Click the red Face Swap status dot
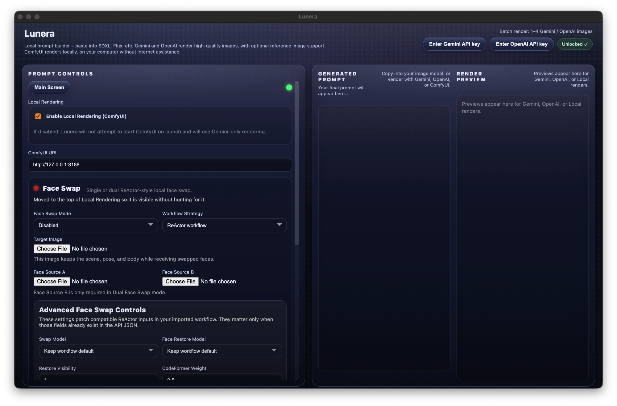 (36, 188)
